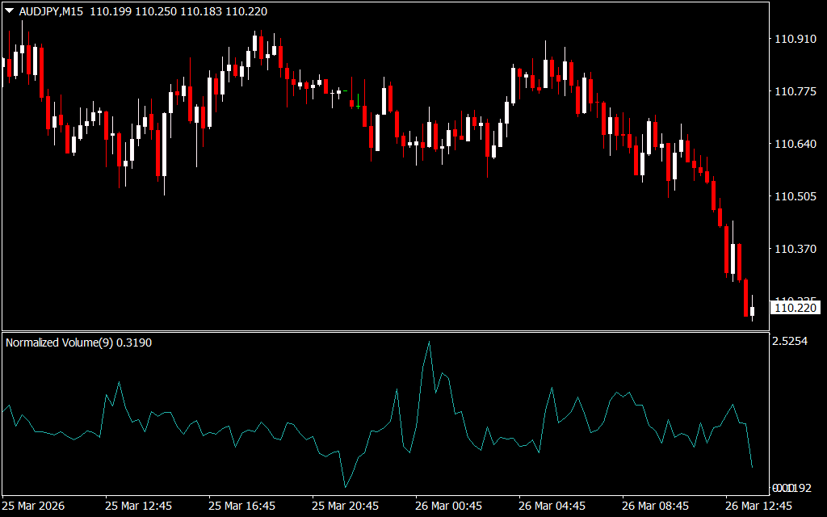Click the 110.370 price axis label

coord(795,249)
